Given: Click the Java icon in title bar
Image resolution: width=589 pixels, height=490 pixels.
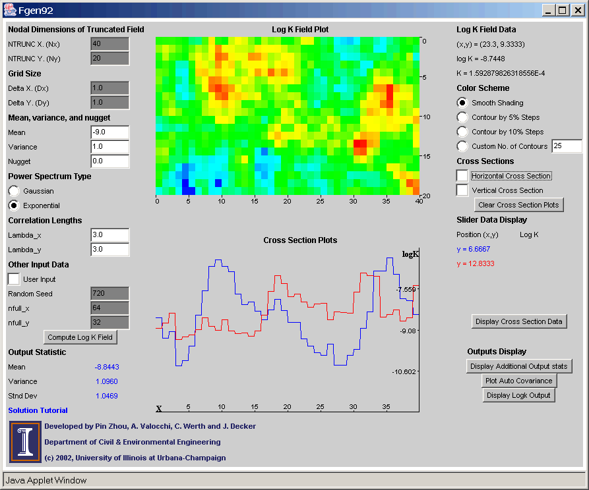Looking at the screenshot, I should click(x=10, y=10).
